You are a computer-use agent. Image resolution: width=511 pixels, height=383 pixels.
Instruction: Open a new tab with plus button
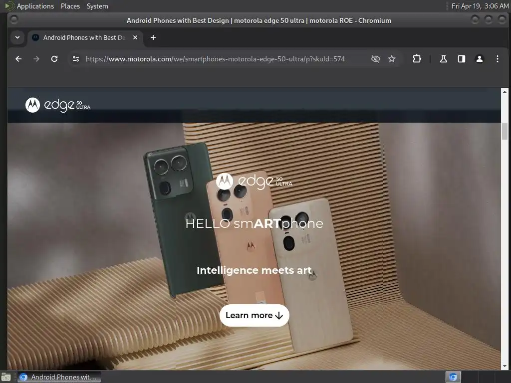pos(153,37)
